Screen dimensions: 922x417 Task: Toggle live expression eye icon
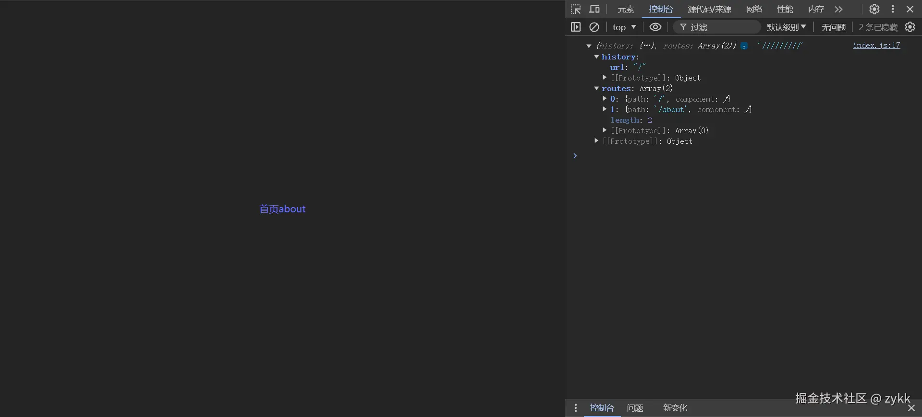tap(655, 27)
